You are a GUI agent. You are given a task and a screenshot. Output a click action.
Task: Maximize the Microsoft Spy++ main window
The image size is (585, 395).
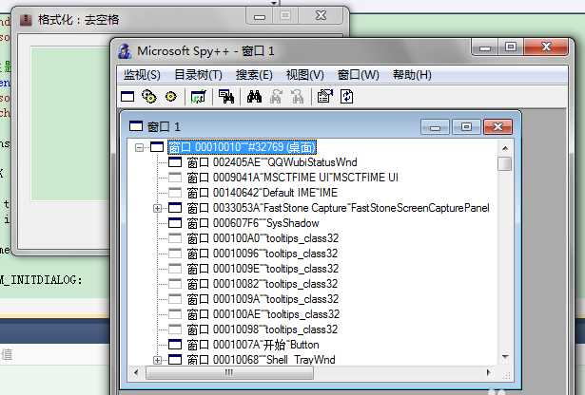tap(511, 47)
